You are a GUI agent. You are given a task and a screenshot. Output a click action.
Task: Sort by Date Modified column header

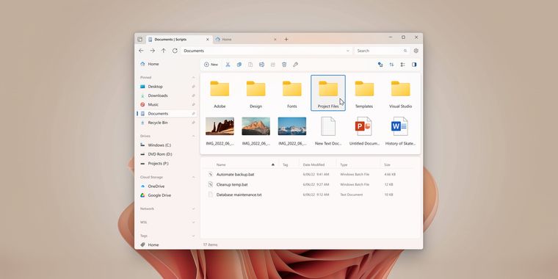point(314,164)
